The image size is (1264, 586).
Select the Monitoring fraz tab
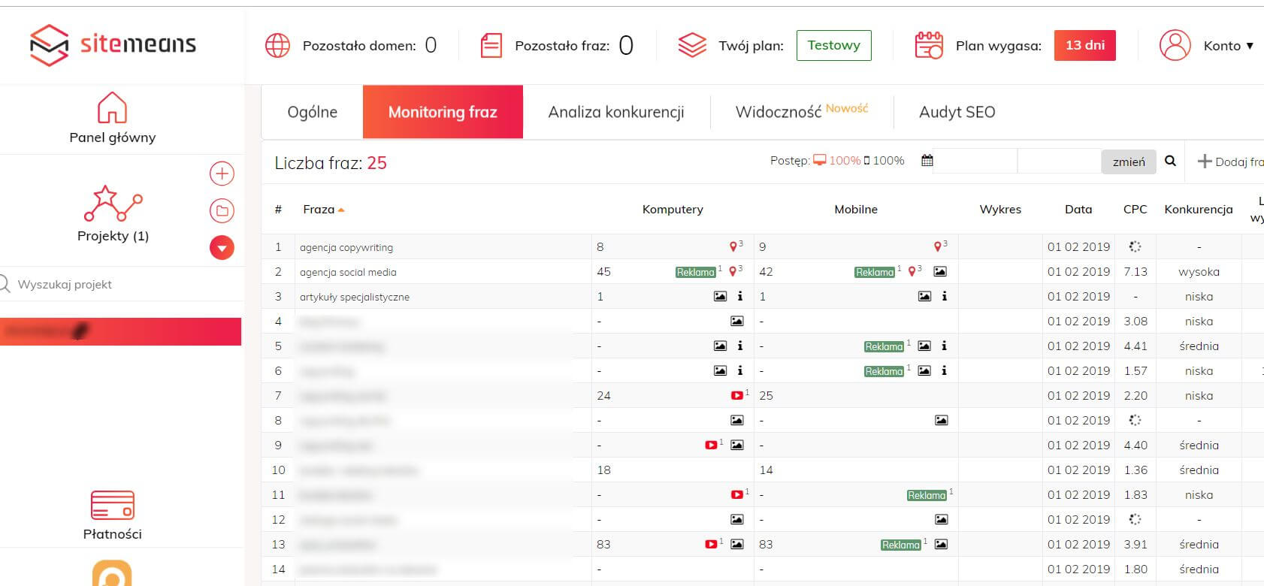pyautogui.click(x=443, y=112)
